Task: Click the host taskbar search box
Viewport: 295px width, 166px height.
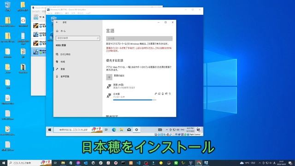Action: click(29, 163)
